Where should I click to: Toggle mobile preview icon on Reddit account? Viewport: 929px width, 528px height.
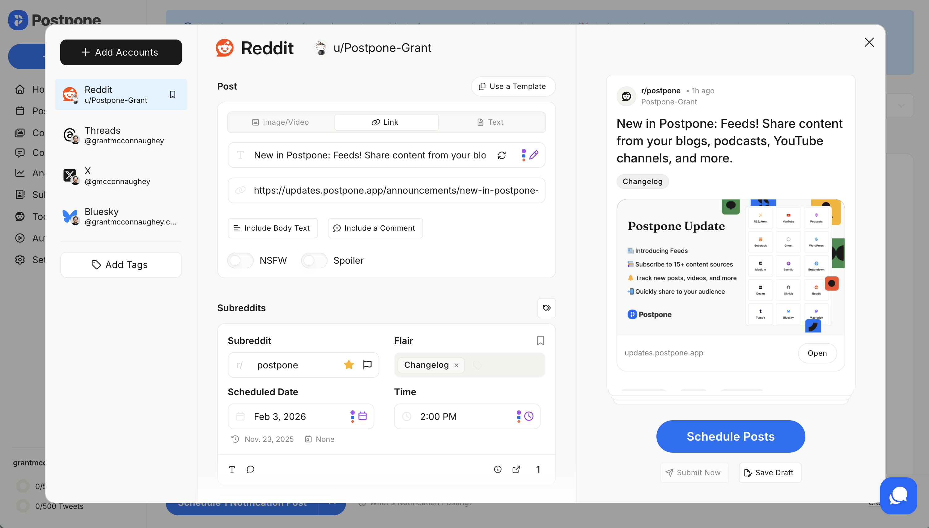click(x=173, y=95)
